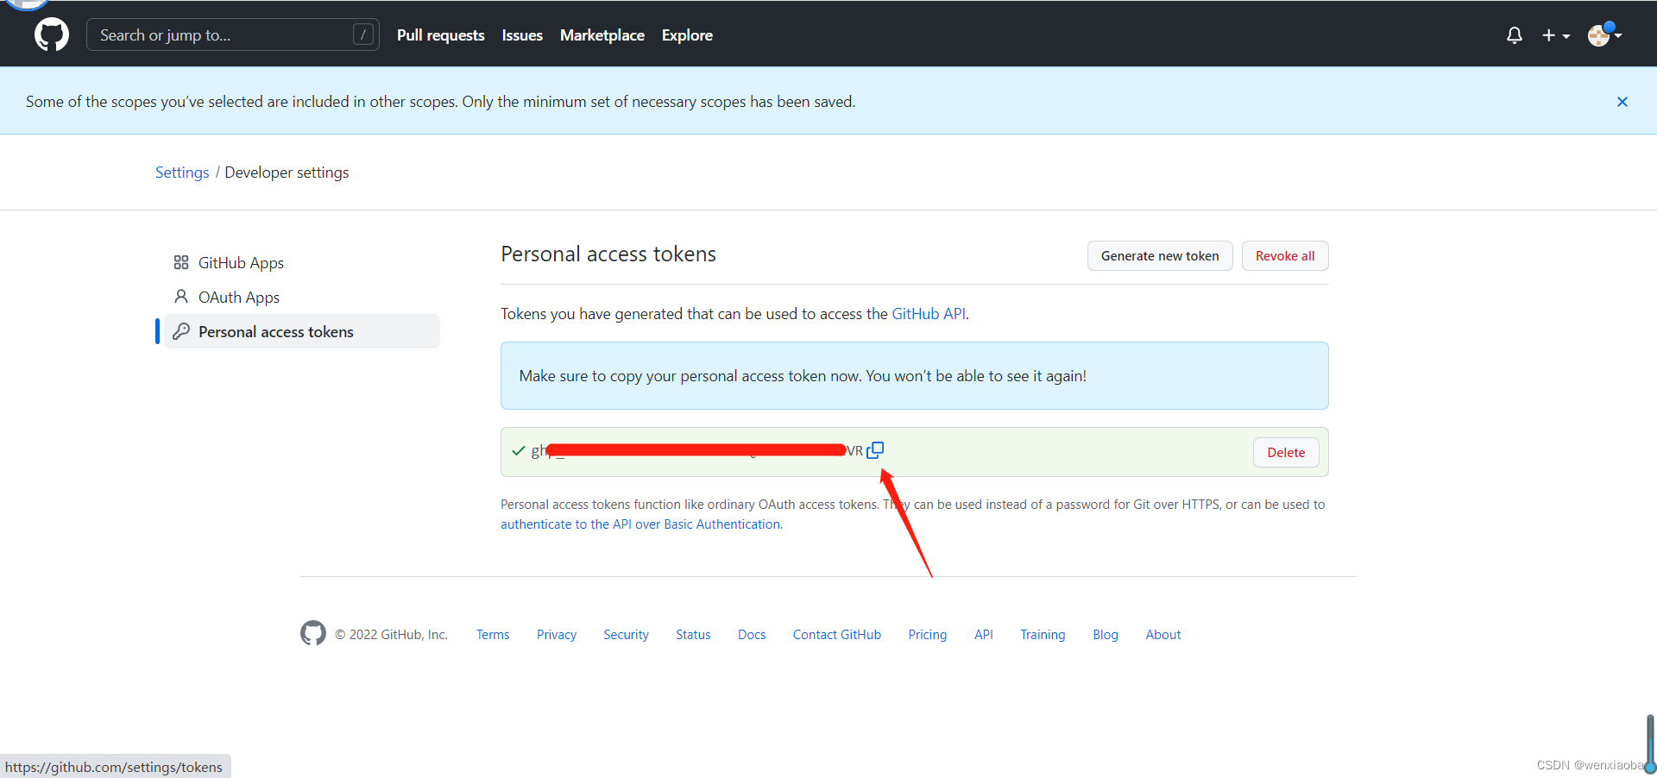Click the green checkmark beside the token
The image size is (1657, 778).
519,450
